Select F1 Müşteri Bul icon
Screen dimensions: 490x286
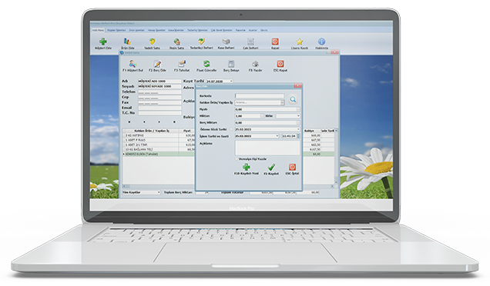click(133, 64)
